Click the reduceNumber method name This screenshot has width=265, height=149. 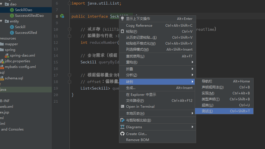click(x=103, y=43)
